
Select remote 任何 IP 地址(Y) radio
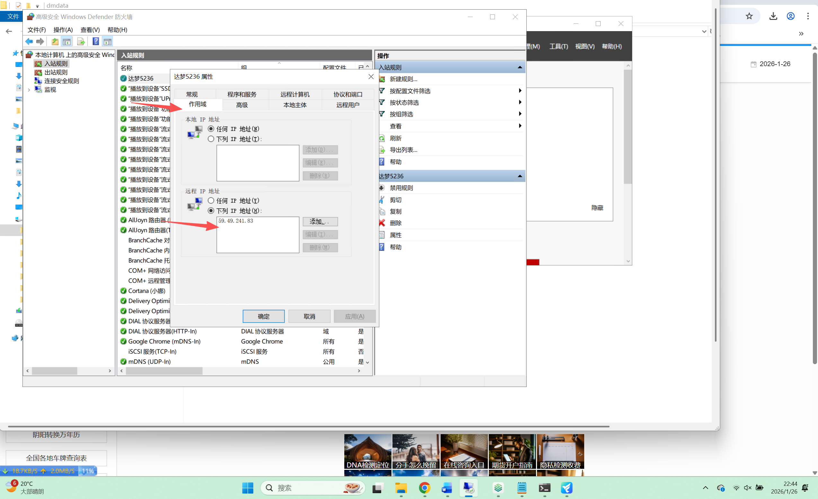pos(211,200)
